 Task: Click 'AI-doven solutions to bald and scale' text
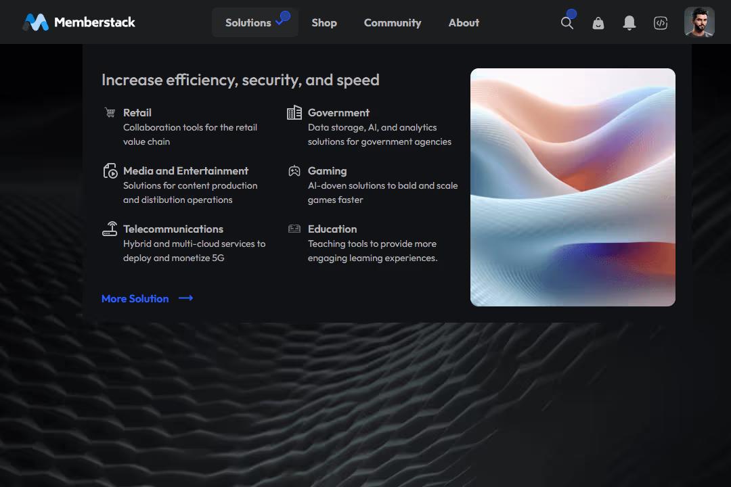point(382,185)
